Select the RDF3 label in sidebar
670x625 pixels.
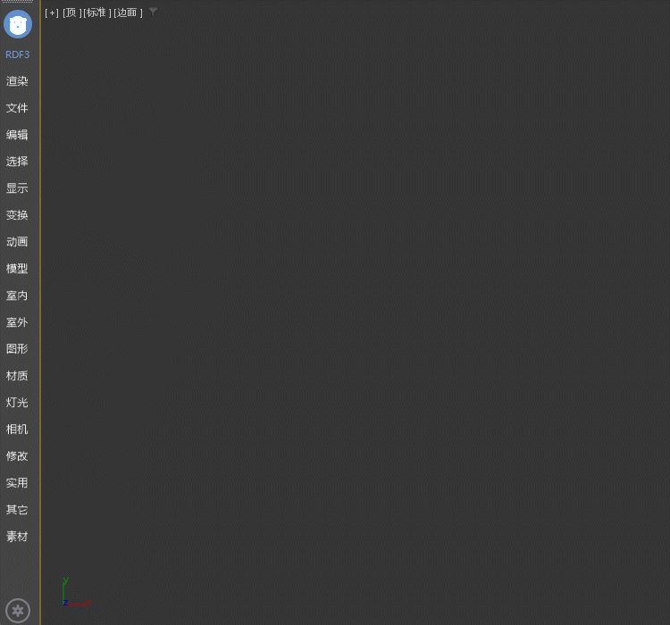18,54
